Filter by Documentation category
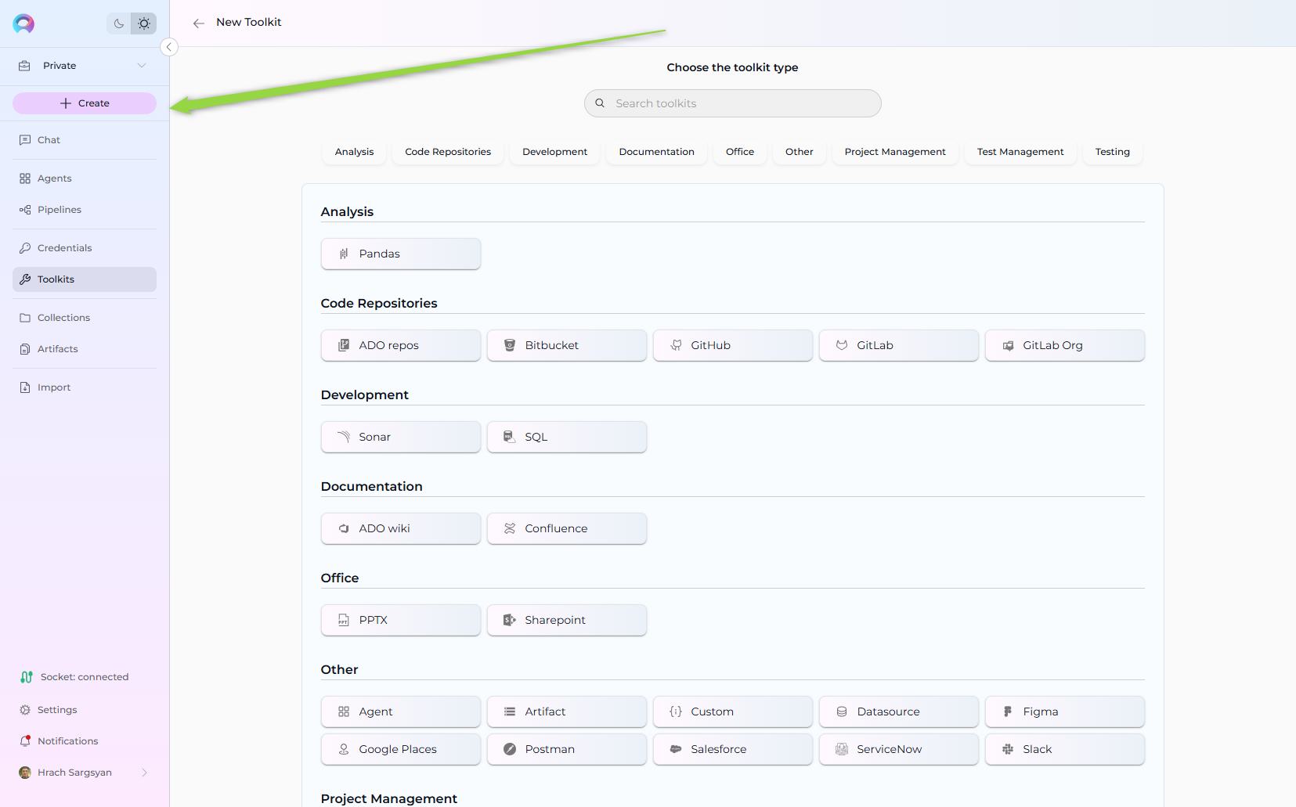The height and width of the screenshot is (807, 1296). (x=657, y=152)
